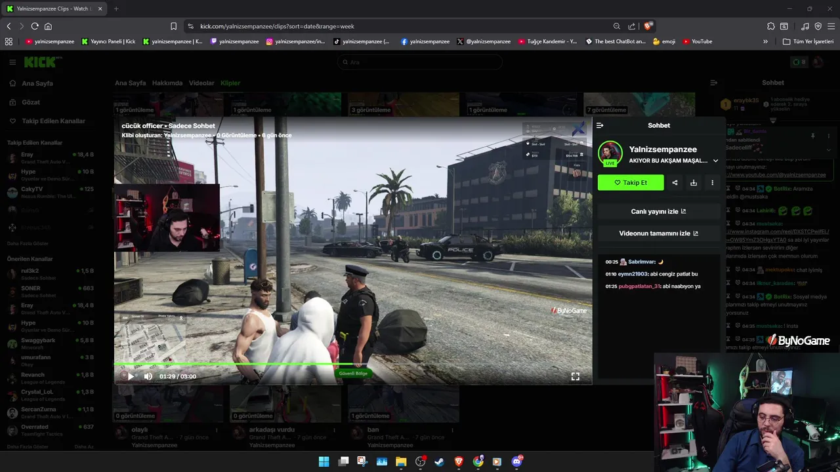The width and height of the screenshot is (840, 472).
Task: Switch to channel Ana Sayfa tab
Action: (x=130, y=83)
